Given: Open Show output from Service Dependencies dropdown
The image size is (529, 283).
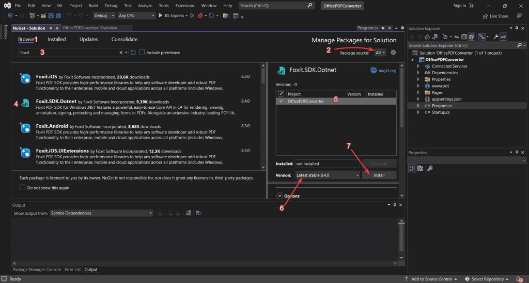Looking at the screenshot, I should [x=101, y=213].
